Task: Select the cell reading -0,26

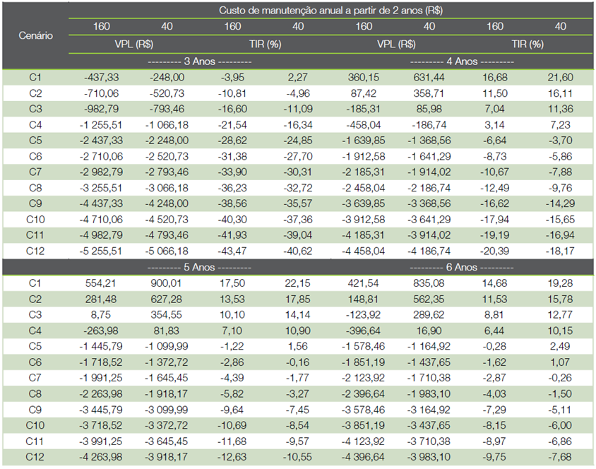Action: pyautogui.click(x=560, y=378)
